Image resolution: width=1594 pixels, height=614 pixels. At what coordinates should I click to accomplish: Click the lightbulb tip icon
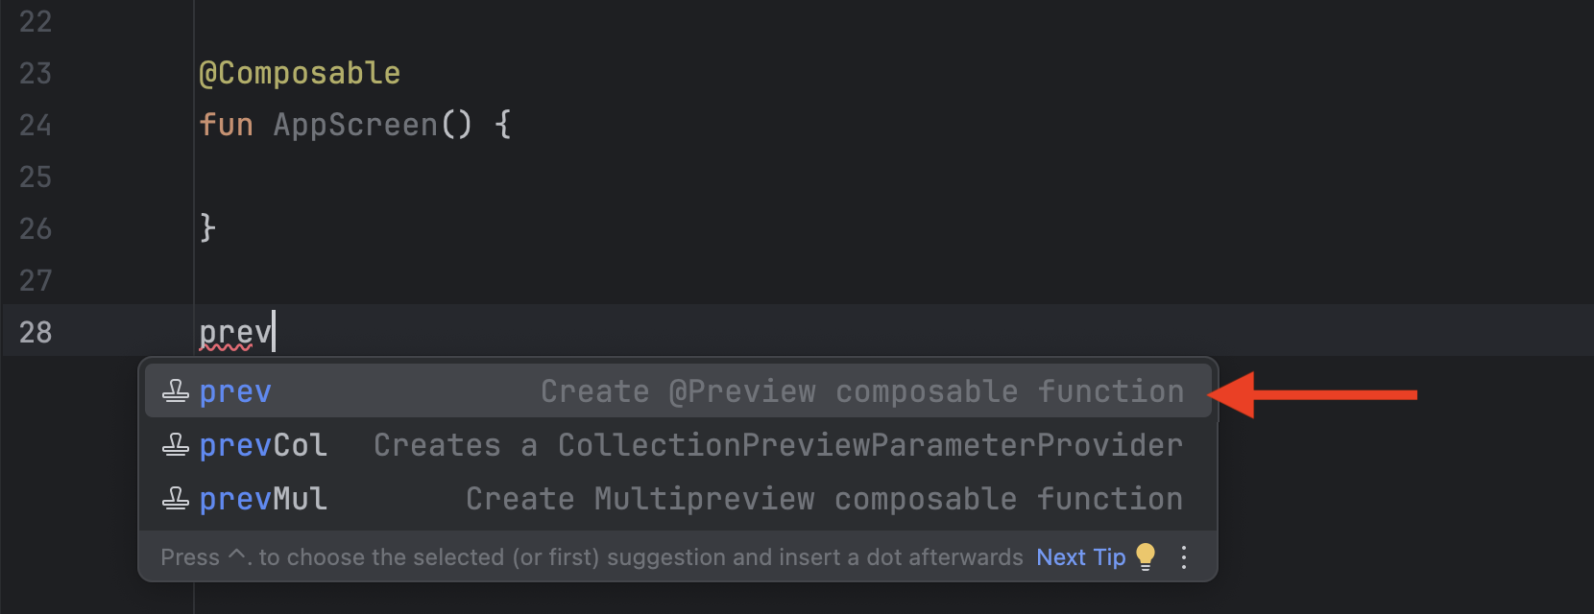[1146, 556]
